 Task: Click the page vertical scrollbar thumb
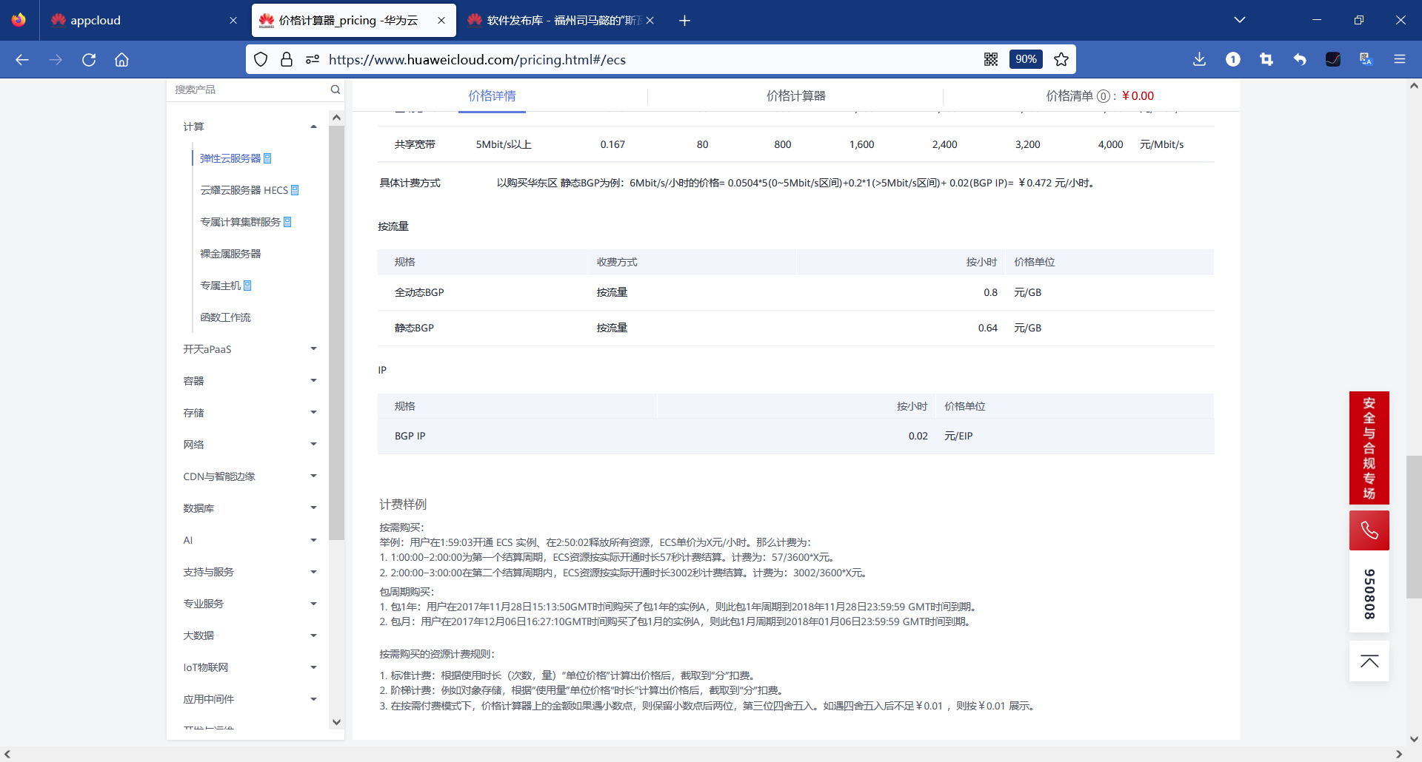pos(1414,527)
